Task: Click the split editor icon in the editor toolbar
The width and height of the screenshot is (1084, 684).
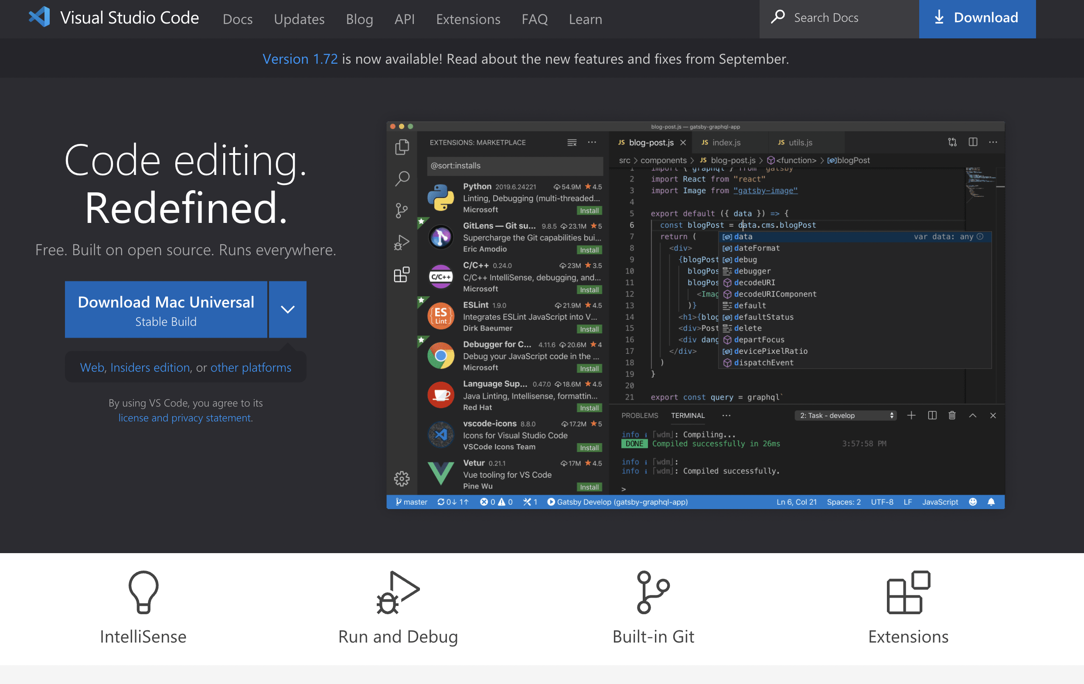Action: coord(972,142)
